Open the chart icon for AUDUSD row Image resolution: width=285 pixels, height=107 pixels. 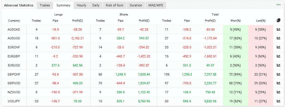(278, 38)
